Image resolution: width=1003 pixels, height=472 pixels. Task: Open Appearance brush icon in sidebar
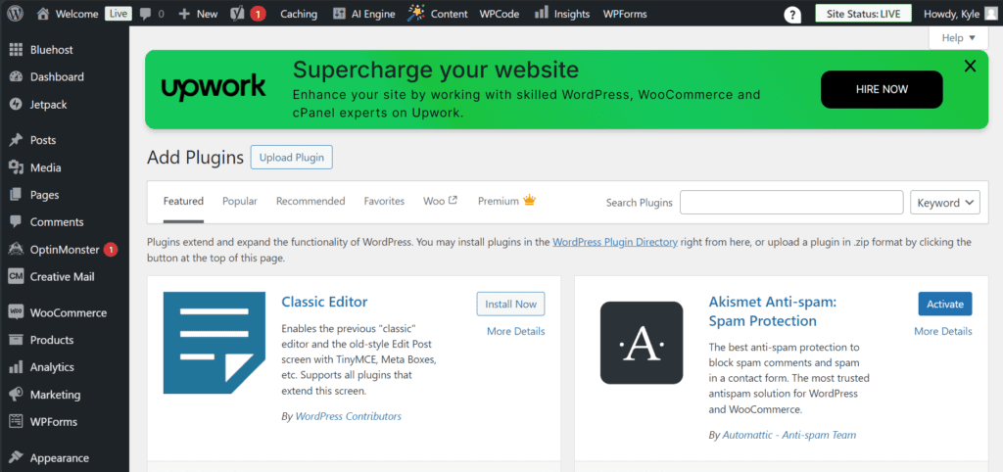[16, 458]
